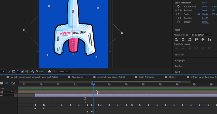Switch to the Main Animation tab
The height and width of the screenshot is (114, 217).
147,77
